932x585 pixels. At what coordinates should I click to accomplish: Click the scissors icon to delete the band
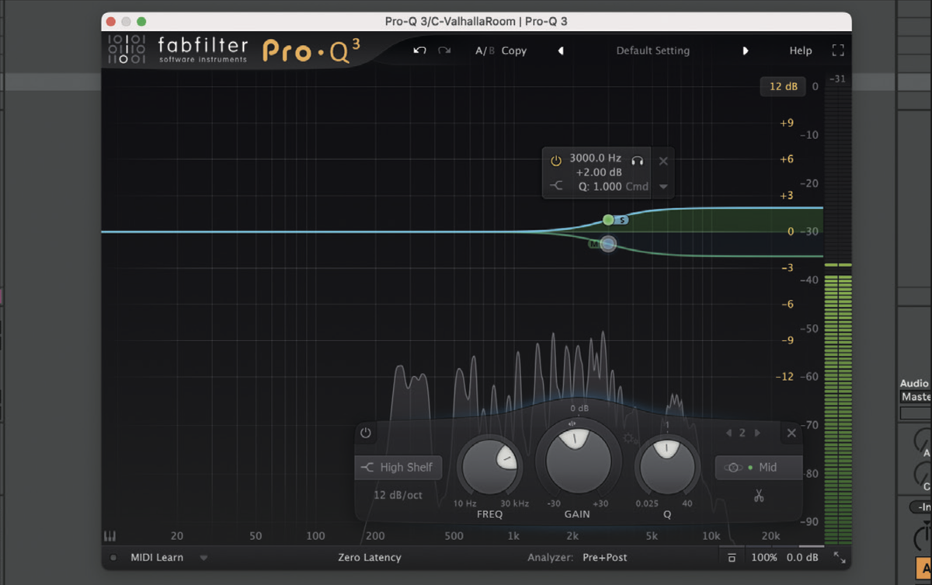pos(758,495)
